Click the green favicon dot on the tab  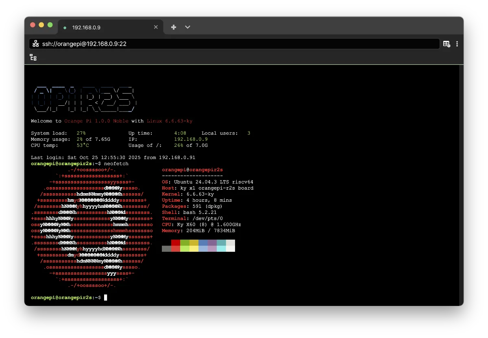65,27
